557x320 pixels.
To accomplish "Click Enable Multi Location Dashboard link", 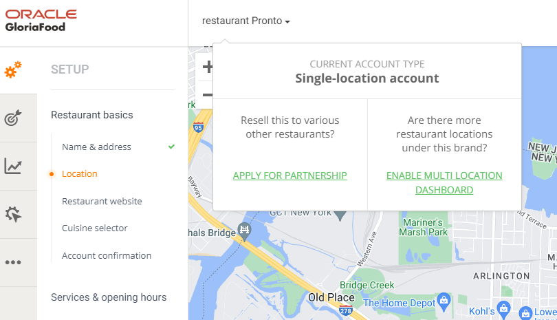I will pos(444,183).
